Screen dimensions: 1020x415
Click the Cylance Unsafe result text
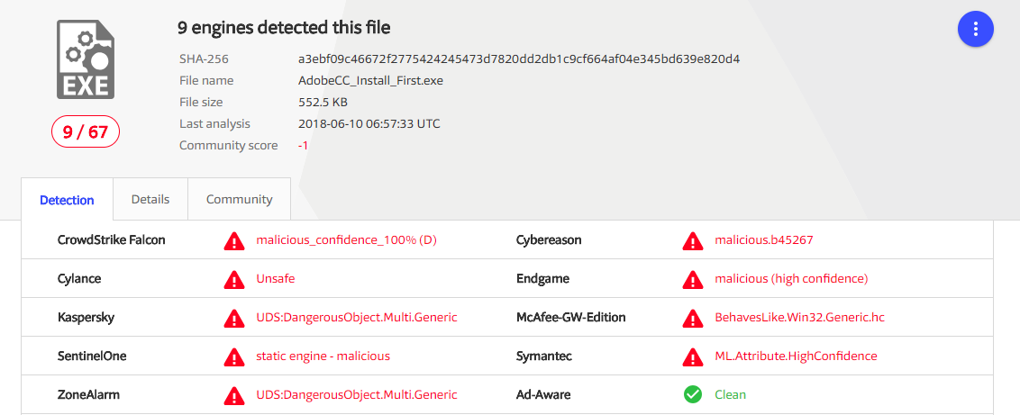click(275, 279)
